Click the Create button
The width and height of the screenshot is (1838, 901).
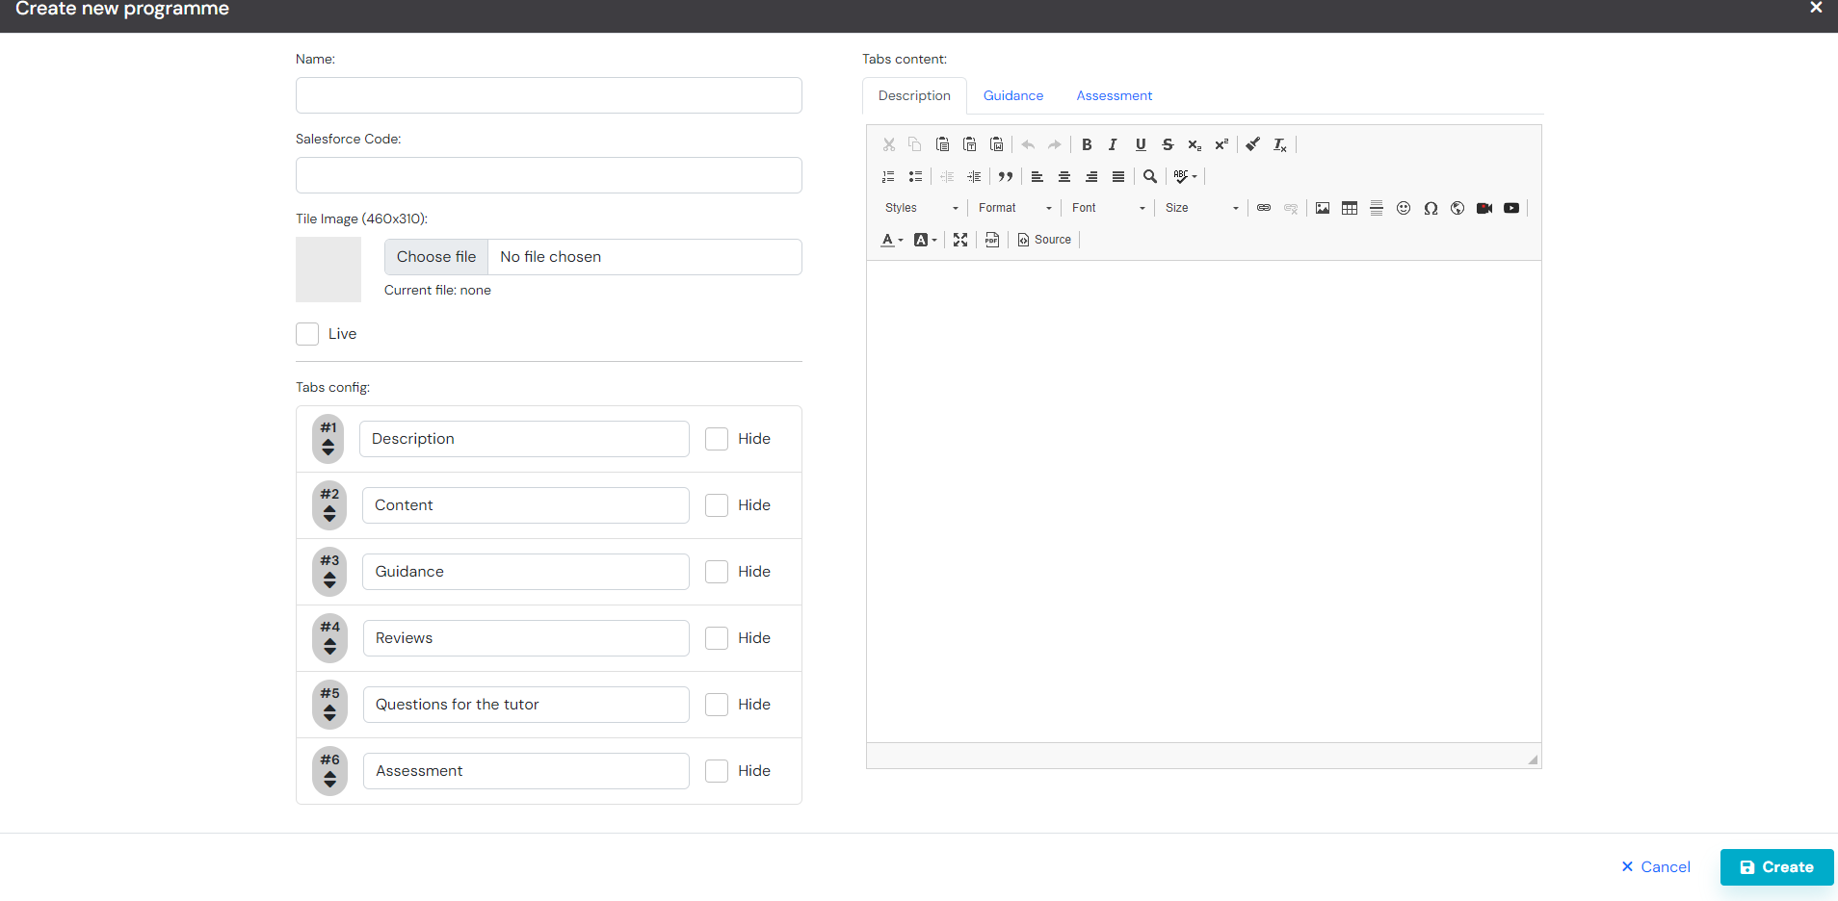coord(1777,867)
